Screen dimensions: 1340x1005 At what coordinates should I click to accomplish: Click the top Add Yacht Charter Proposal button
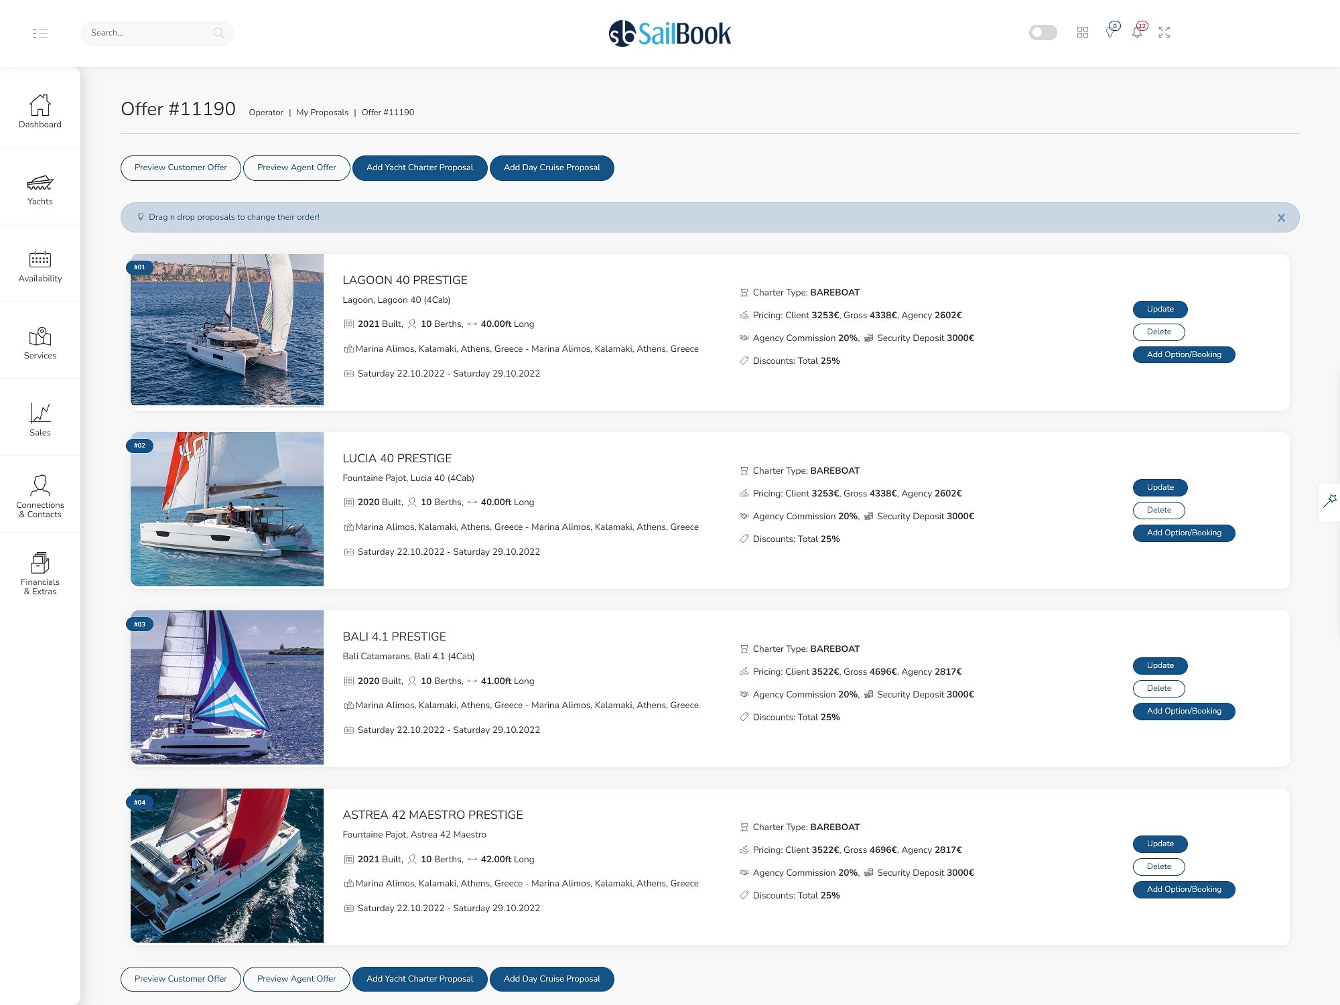[419, 167]
